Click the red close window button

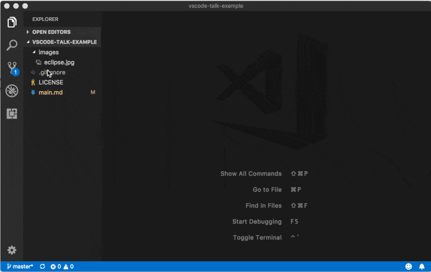[7, 6]
